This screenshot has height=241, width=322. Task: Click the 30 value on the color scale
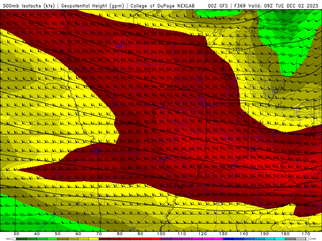tap(16, 234)
